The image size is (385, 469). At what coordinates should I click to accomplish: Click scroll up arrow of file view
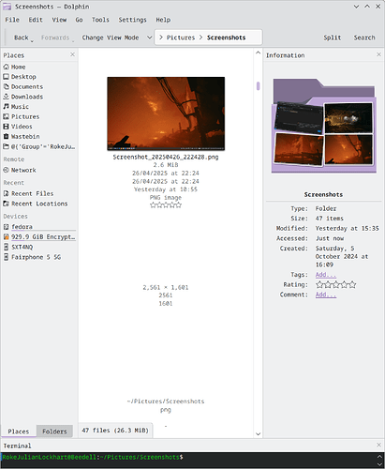(258, 53)
